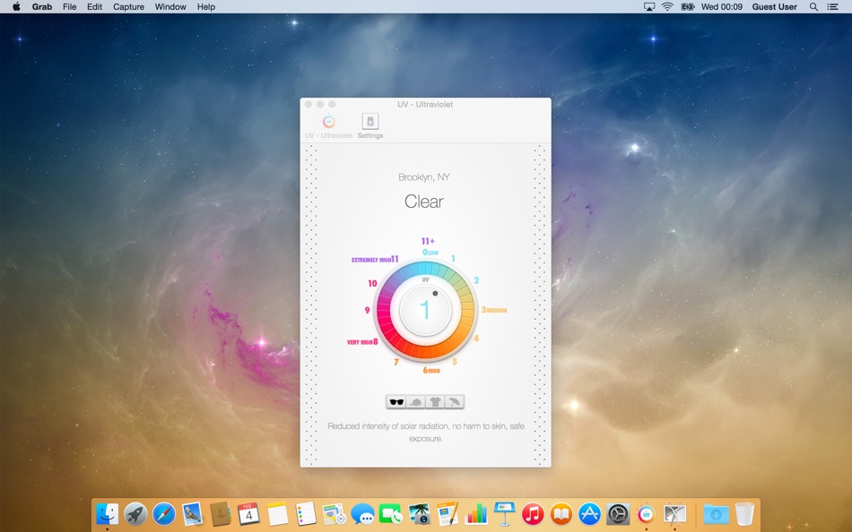
Task: Open the Guest User menu
Action: tap(773, 6)
